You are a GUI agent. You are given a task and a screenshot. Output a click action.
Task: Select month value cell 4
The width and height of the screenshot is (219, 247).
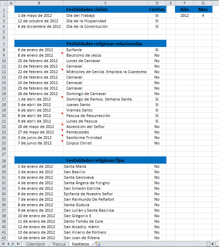click(x=203, y=15)
